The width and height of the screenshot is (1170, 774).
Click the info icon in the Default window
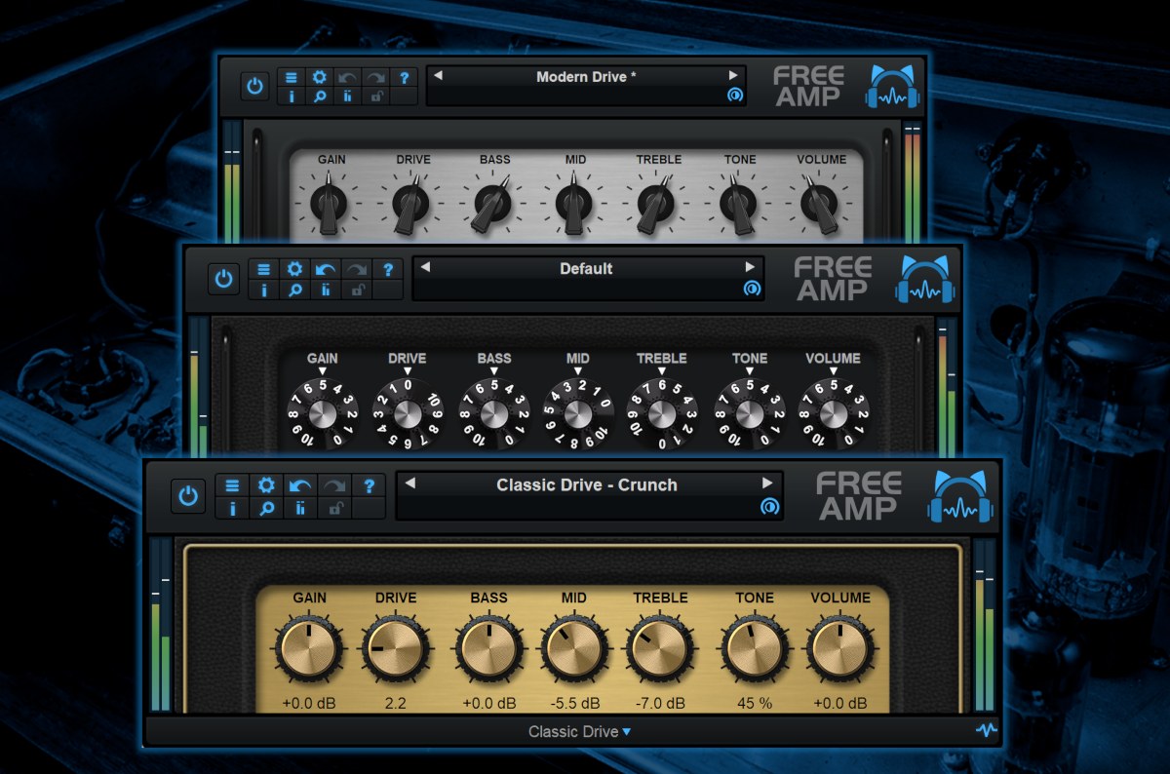pyautogui.click(x=262, y=290)
